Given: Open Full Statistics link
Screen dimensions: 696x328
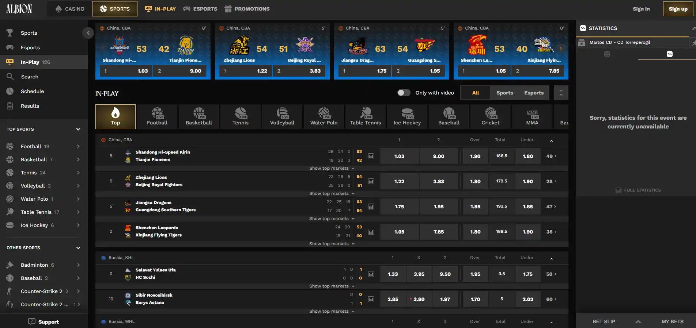Looking at the screenshot, I should [638, 190].
